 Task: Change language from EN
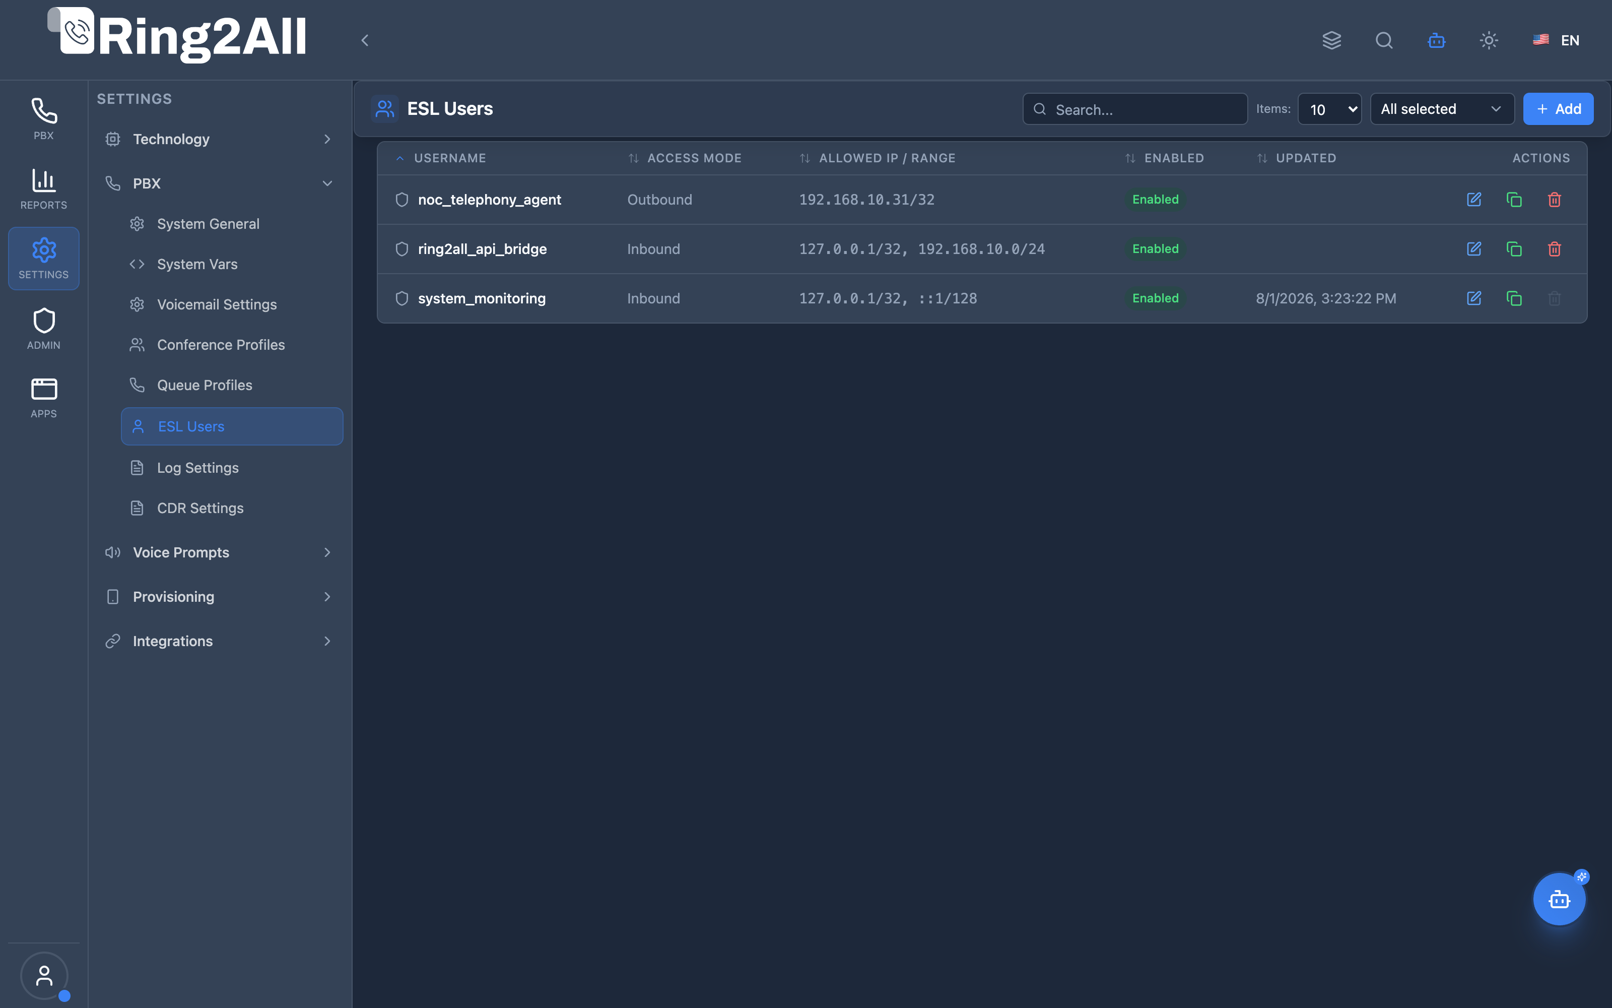point(1556,40)
